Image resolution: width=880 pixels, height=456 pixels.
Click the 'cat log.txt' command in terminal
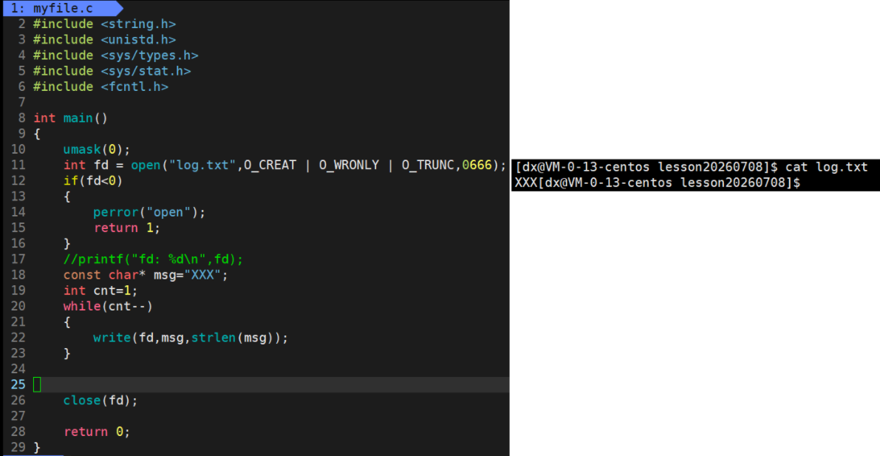[x=827, y=167]
